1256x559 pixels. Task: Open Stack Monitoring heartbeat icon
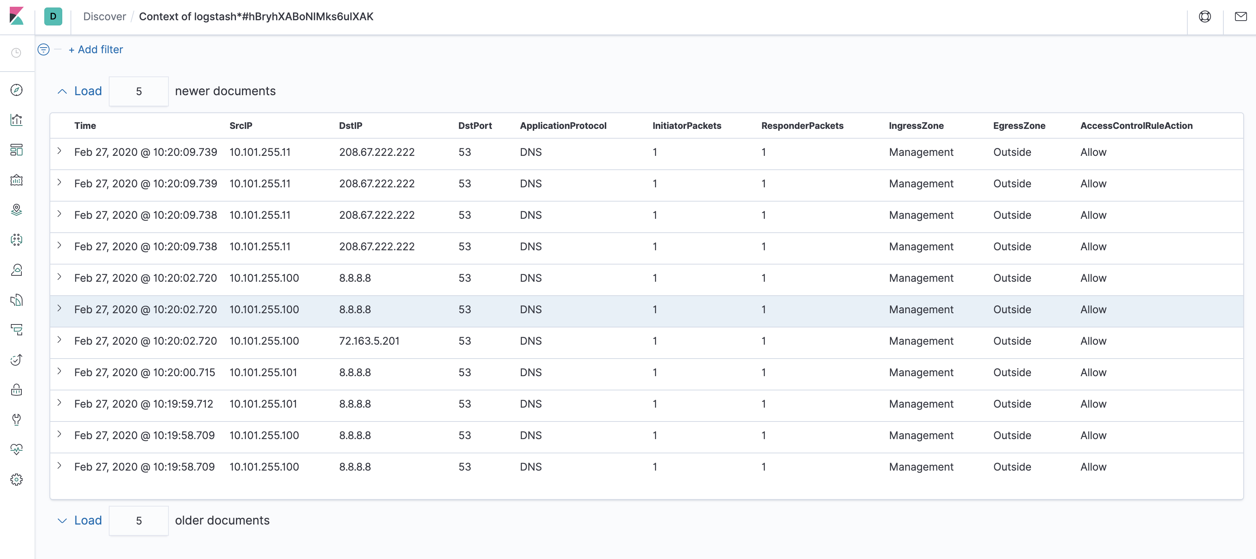(17, 450)
